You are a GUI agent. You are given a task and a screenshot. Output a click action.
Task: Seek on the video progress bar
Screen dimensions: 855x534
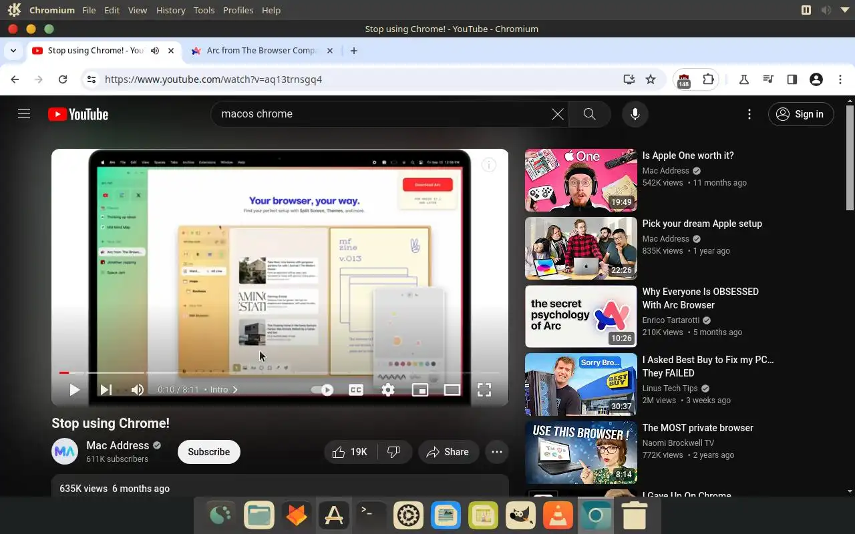[280, 372]
